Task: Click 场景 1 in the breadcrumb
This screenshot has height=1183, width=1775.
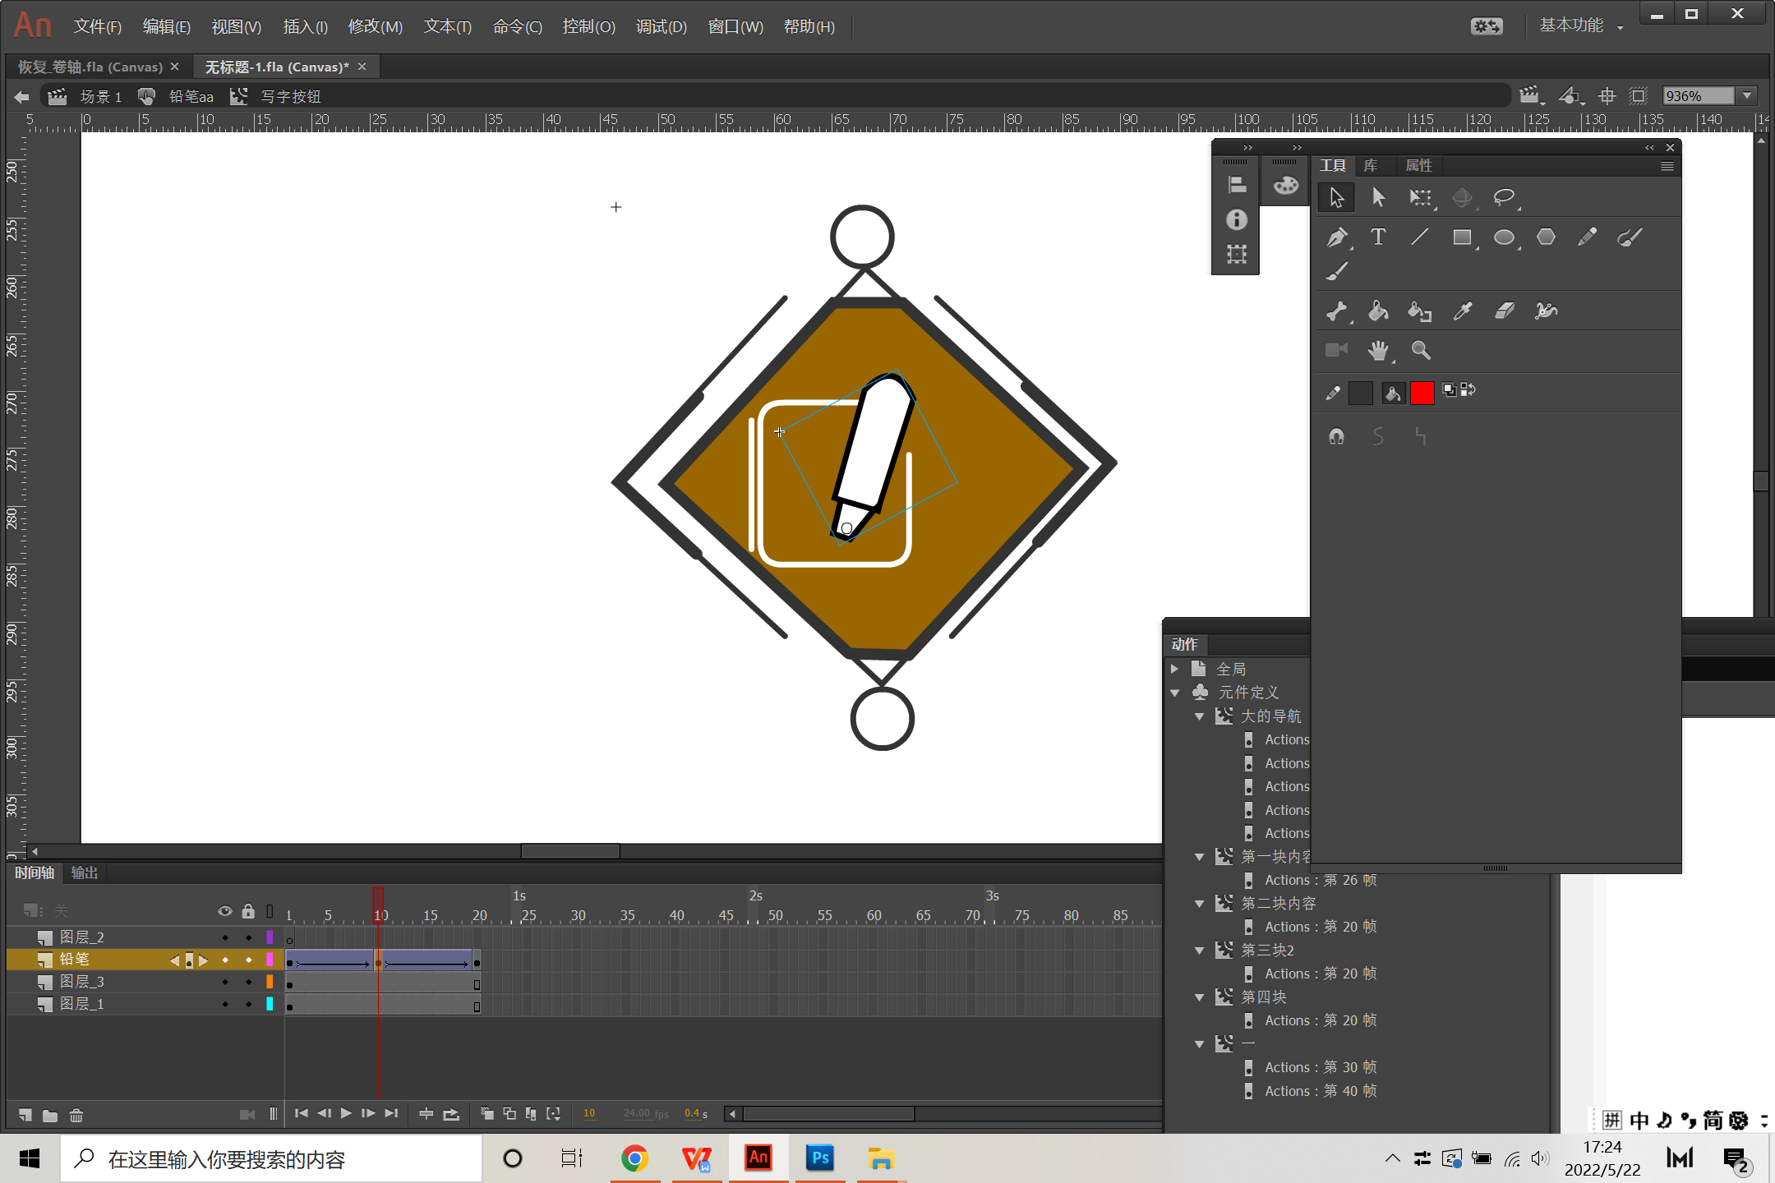Action: tap(100, 97)
